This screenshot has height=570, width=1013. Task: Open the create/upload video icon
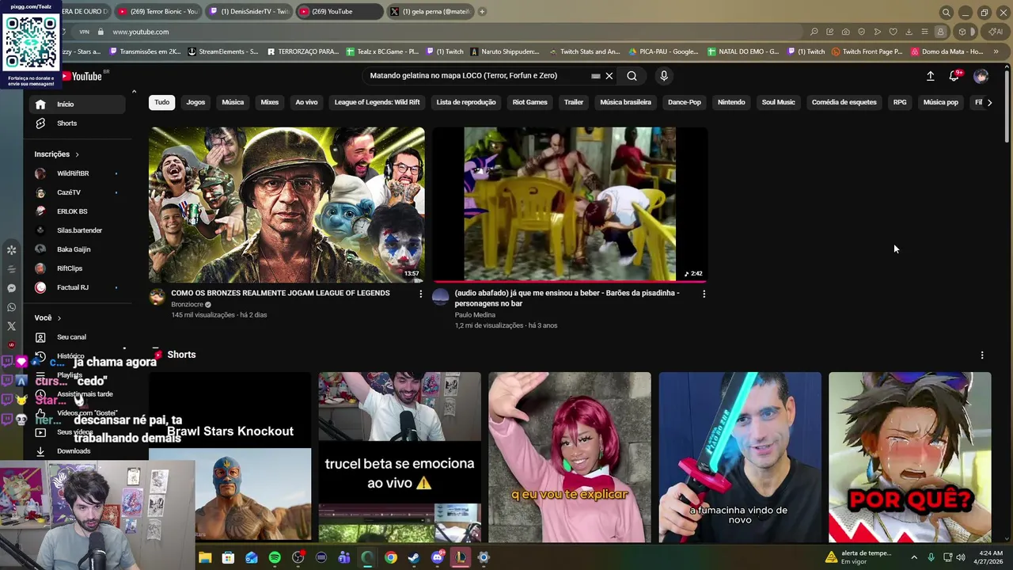pyautogui.click(x=931, y=76)
